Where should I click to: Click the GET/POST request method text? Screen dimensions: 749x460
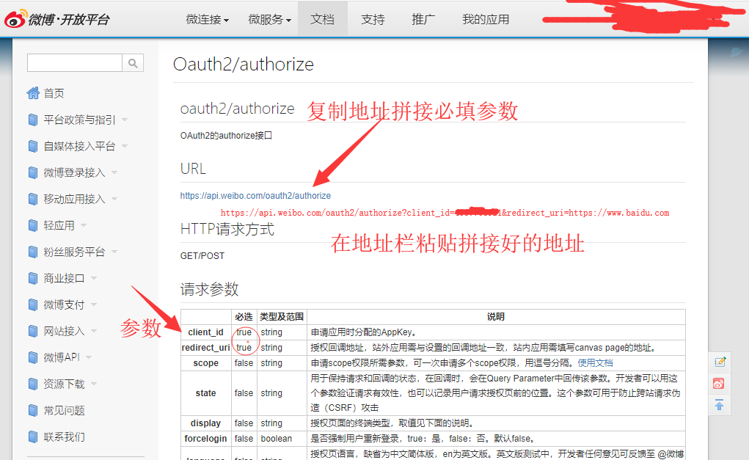point(202,256)
